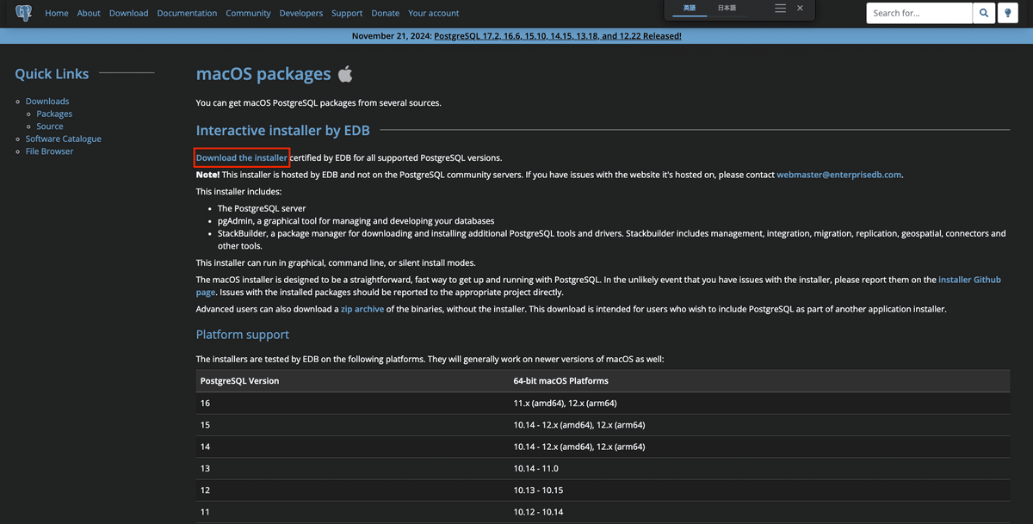Open the installer Github page link
This screenshot has height=524, width=1033.
pyautogui.click(x=969, y=280)
